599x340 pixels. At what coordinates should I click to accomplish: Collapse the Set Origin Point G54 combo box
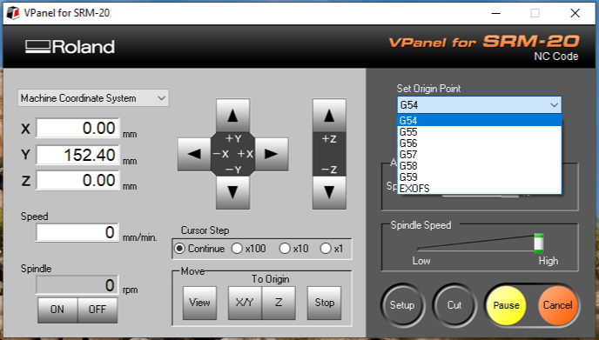pyautogui.click(x=480, y=104)
